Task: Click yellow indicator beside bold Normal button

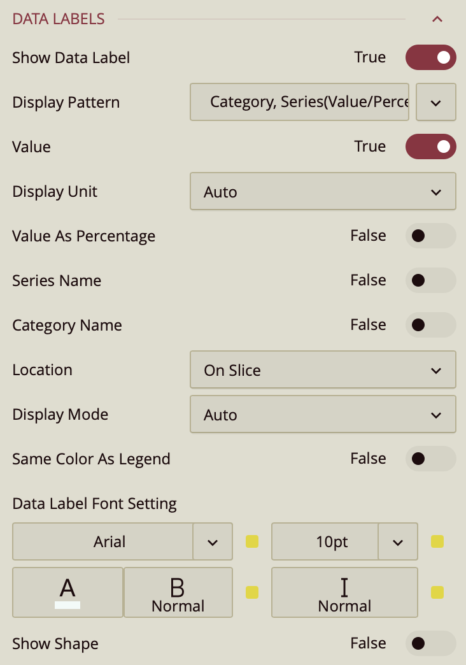Action: pos(252,592)
